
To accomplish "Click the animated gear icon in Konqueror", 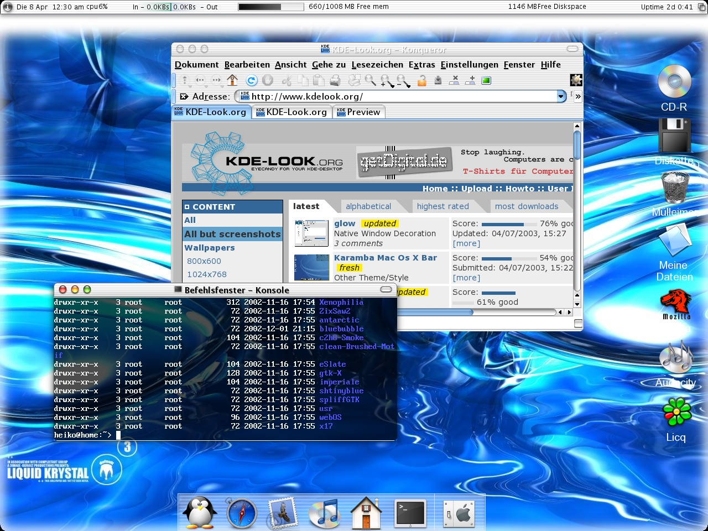I will click(576, 80).
